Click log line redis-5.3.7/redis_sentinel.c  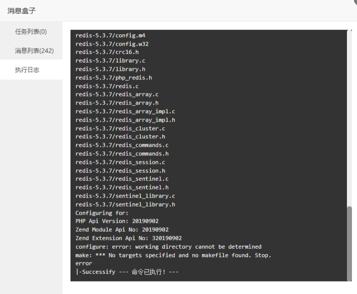pos(122,179)
